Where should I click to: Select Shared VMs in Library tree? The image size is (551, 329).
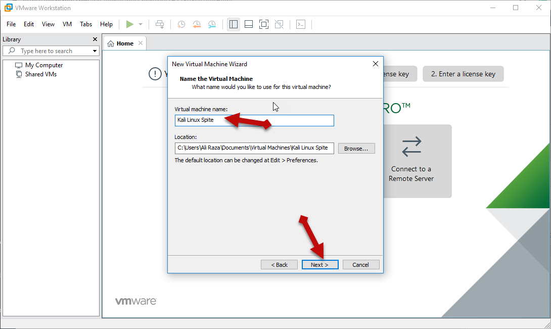click(40, 74)
